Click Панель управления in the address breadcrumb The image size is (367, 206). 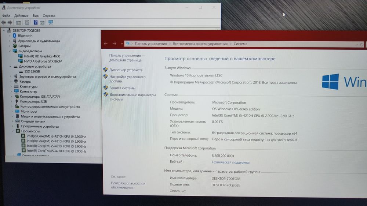click(x=151, y=44)
